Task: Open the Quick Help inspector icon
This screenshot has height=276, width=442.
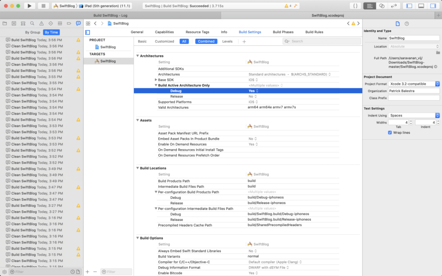Action: [407, 24]
